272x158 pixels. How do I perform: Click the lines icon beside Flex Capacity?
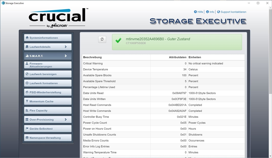[x=27, y=110]
